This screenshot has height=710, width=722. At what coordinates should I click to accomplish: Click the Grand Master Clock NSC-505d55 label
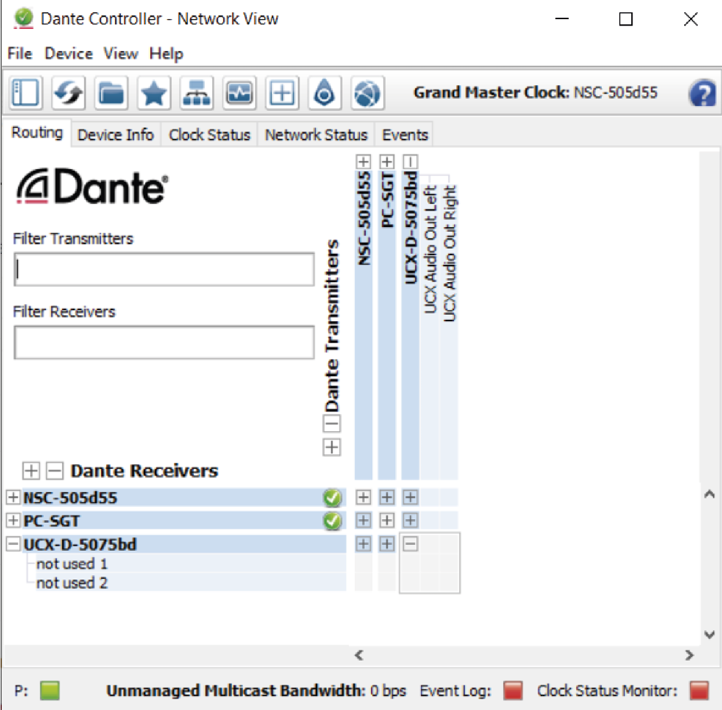(535, 93)
